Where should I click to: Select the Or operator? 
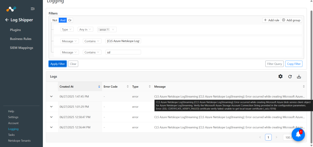(70, 20)
